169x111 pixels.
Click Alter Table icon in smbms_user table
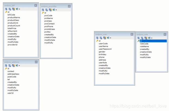(97, 38)
